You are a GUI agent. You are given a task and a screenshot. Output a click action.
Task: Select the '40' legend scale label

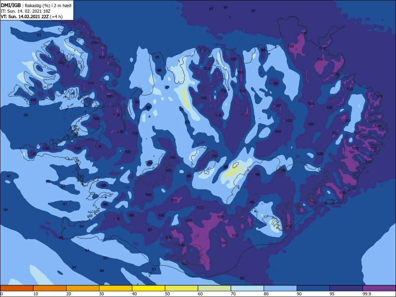135,294
